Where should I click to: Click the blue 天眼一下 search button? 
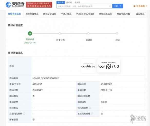pyautogui.click(x=118, y=6)
